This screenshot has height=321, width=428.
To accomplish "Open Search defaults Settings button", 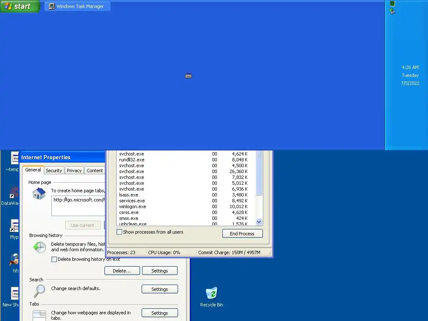I will pos(160,289).
